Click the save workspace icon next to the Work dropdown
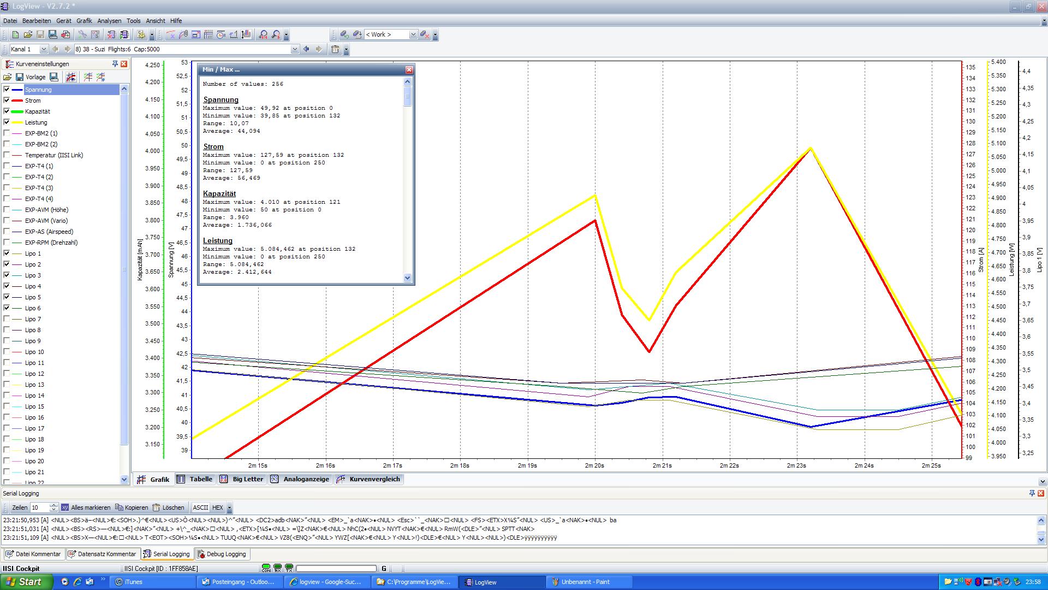 click(x=358, y=35)
